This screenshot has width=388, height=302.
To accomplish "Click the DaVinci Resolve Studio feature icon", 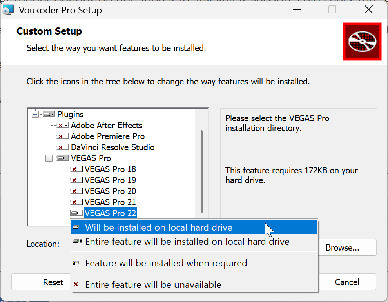I will [63, 147].
